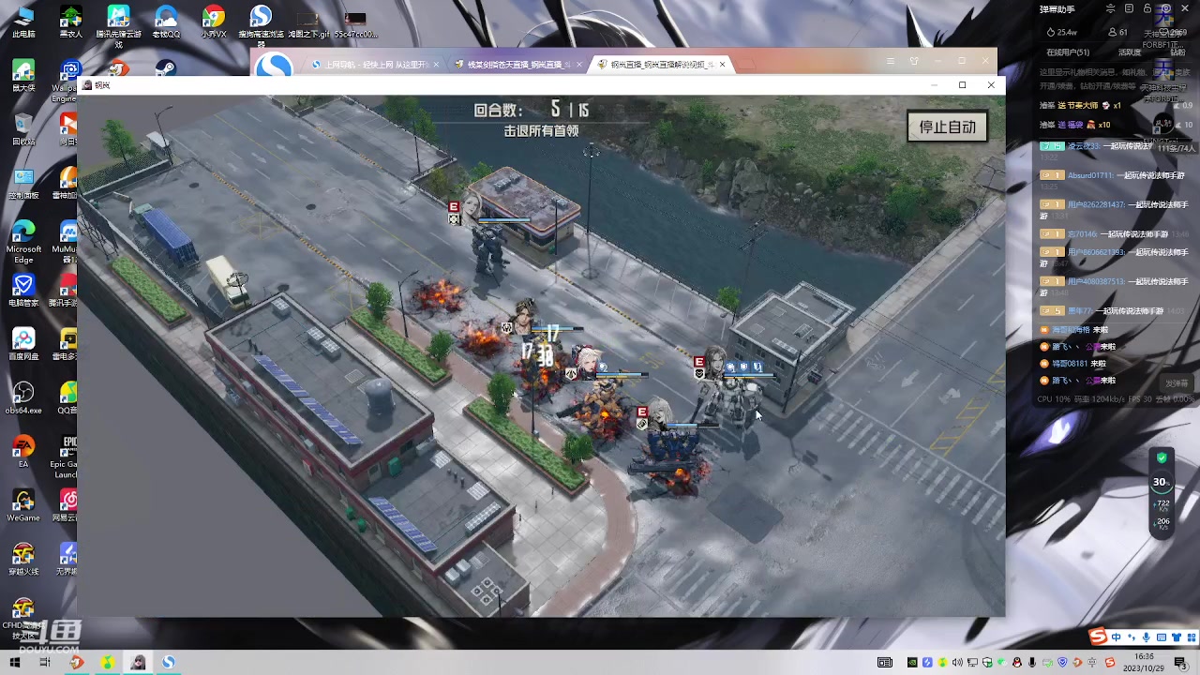The image size is (1200, 675).
Task: Open the EA desktop shortcut
Action: tap(23, 451)
